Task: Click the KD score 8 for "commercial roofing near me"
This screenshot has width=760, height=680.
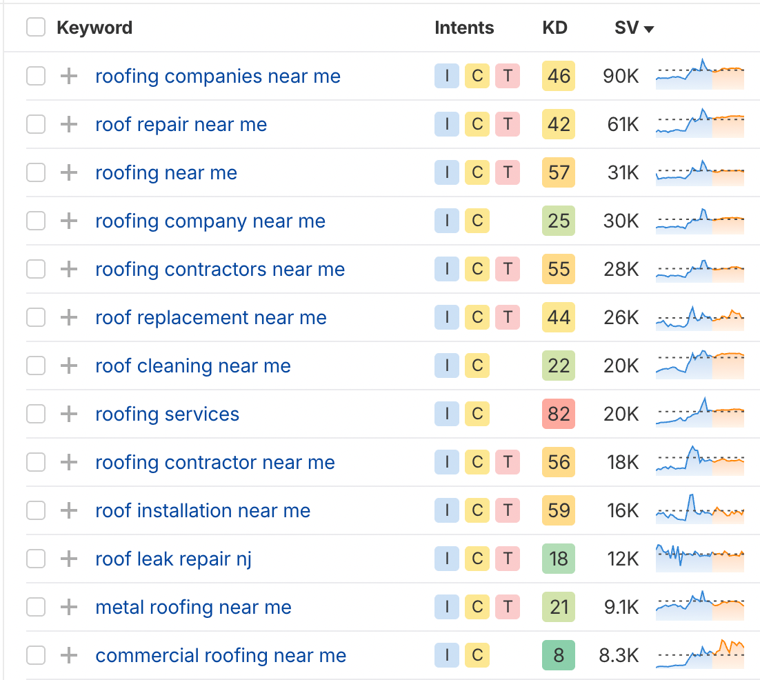Action: (x=558, y=655)
